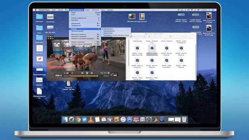The width and height of the screenshot is (249, 140).
Task: Open Finder from the Dock
Action: click(65, 119)
